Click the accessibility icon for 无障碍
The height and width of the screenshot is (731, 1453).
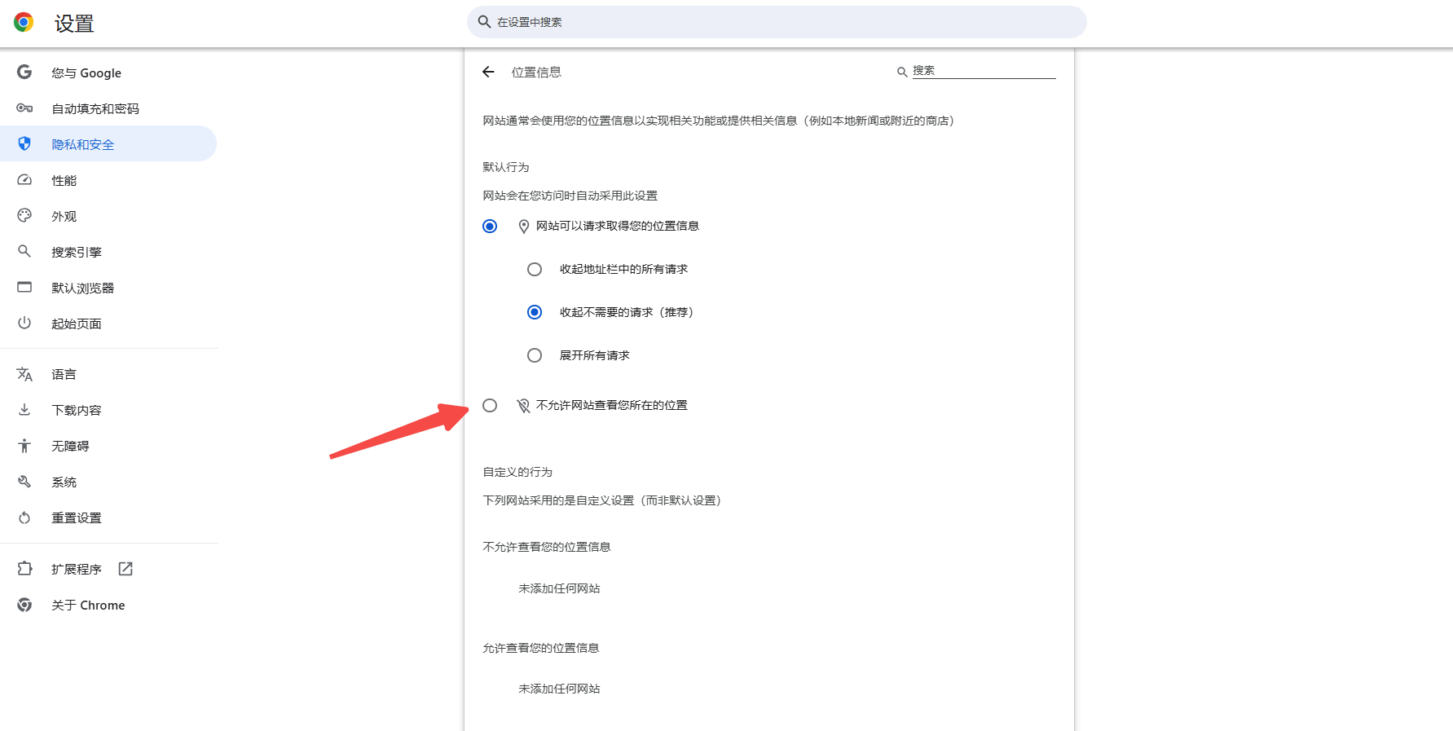click(24, 446)
